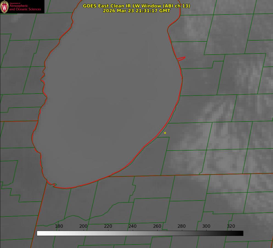The height and width of the screenshot is (248, 273).
Task: Click the 180 label on the colorbar
Action: 59,226
